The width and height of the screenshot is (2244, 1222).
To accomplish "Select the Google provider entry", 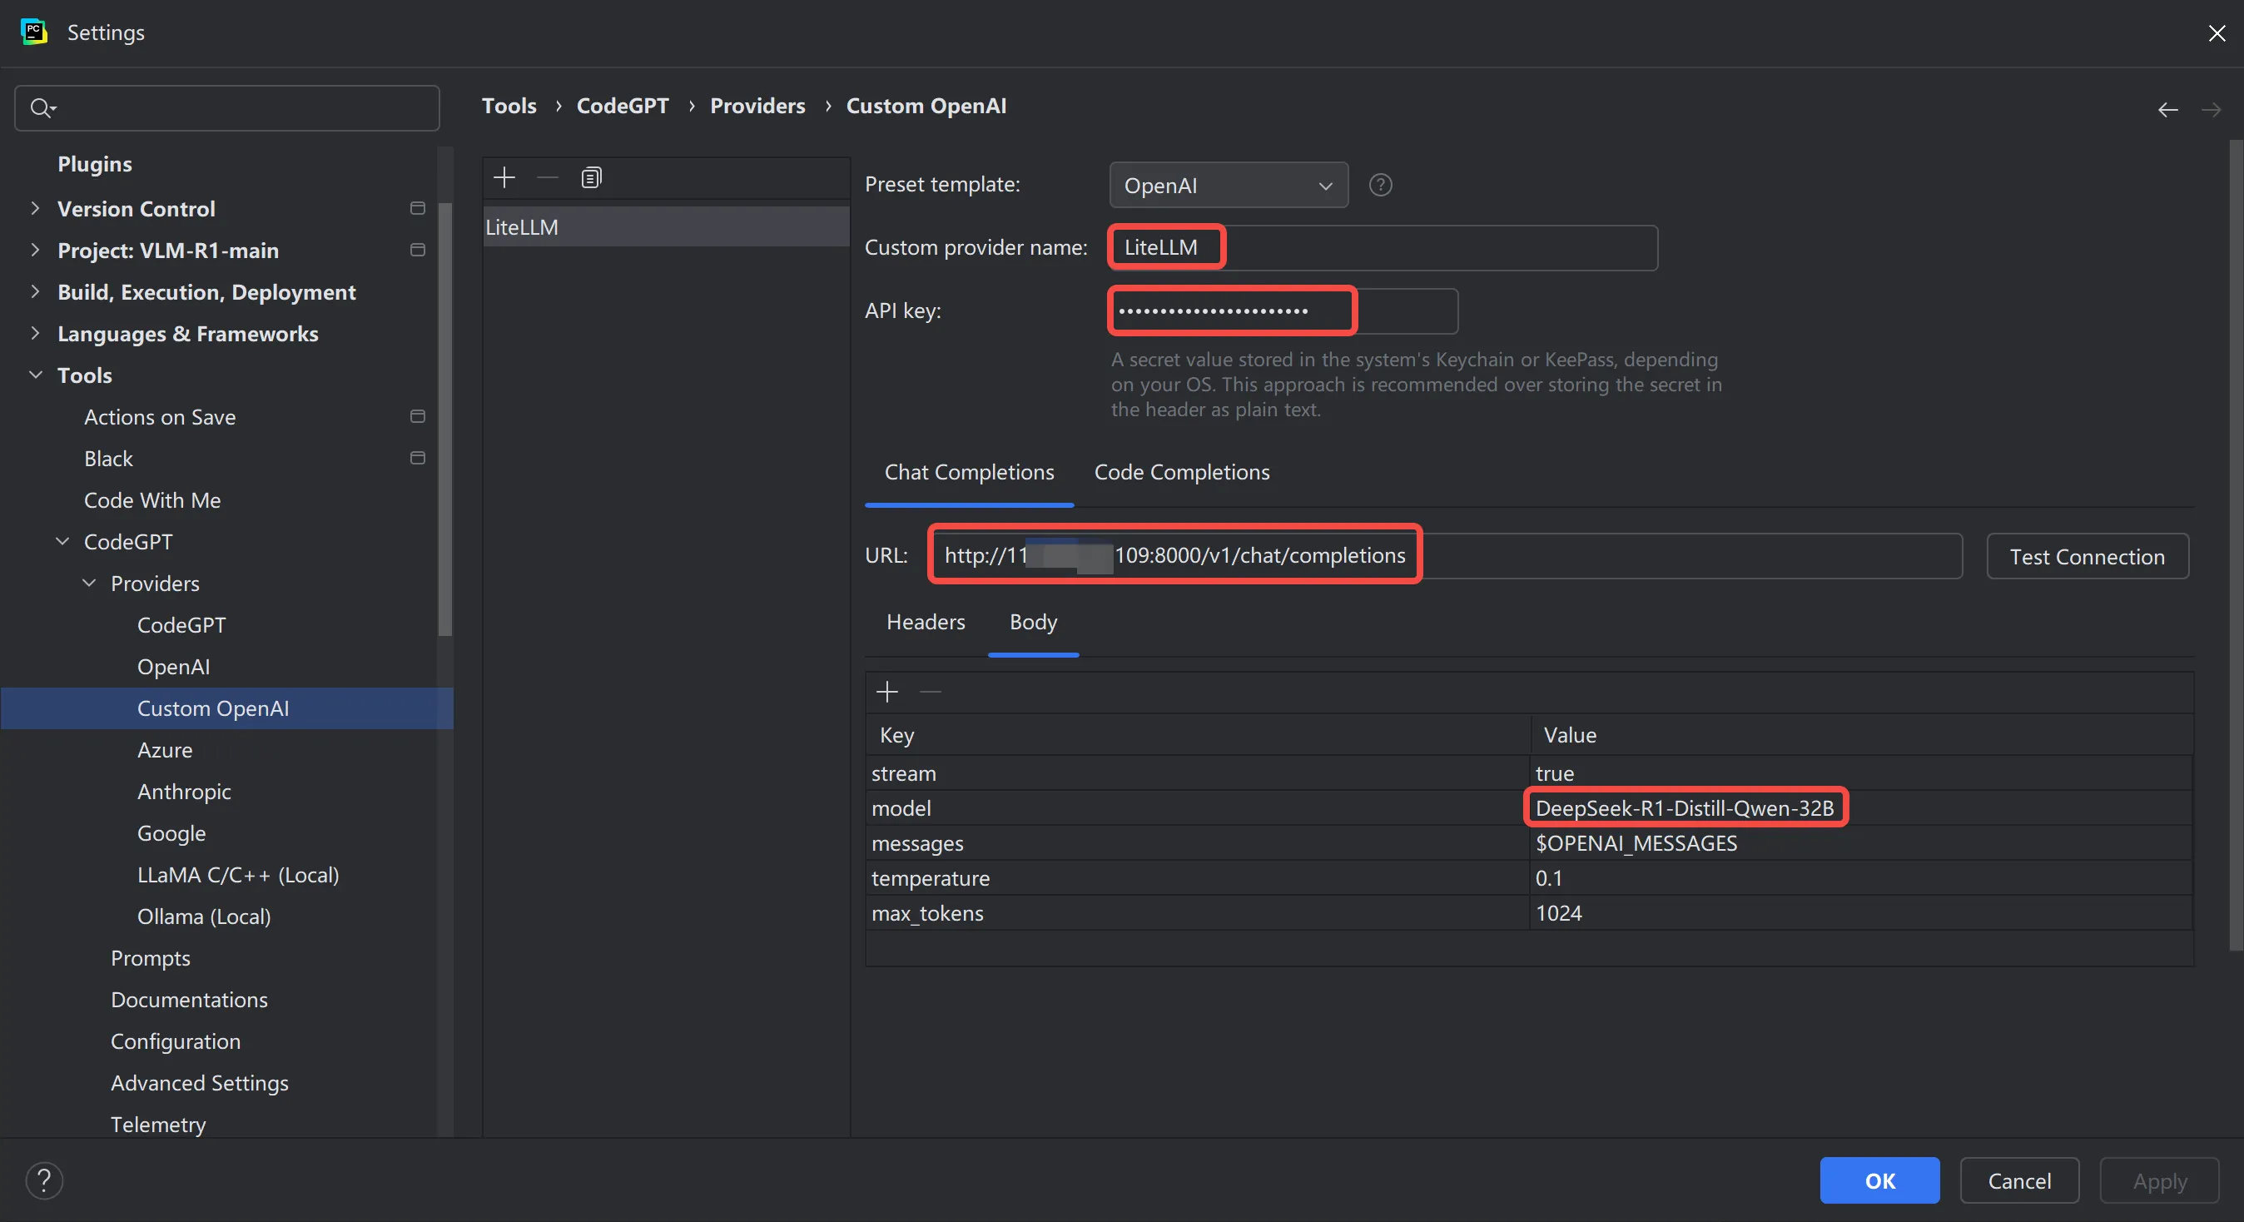I will click(x=171, y=833).
